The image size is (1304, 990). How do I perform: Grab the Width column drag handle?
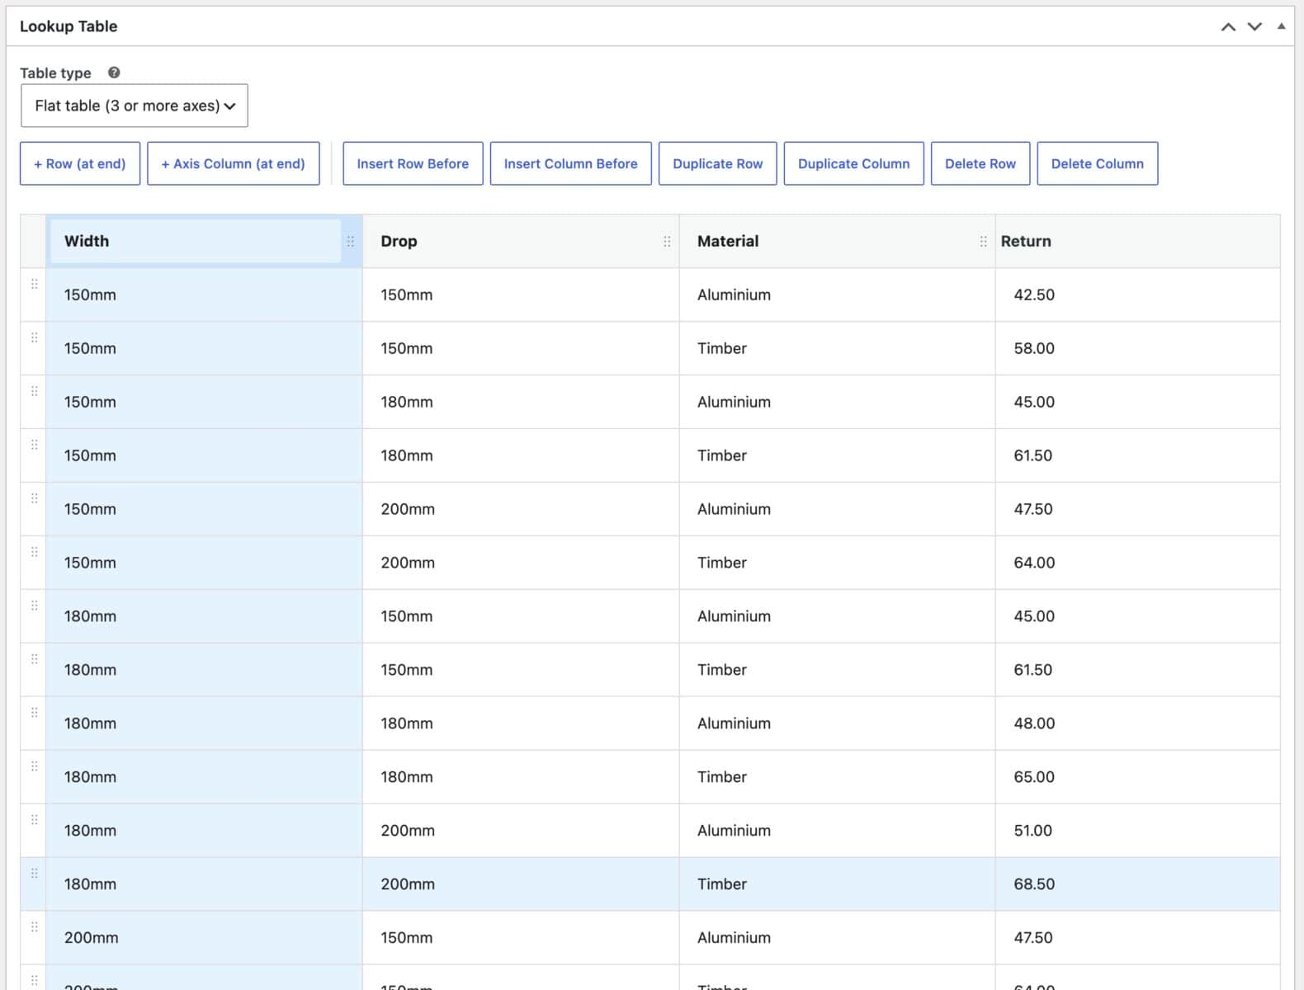[351, 242]
